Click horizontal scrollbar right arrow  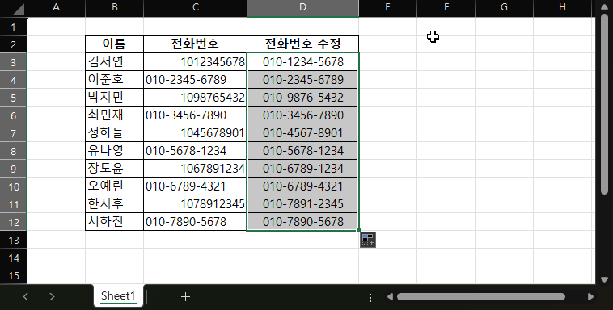click(x=590, y=297)
